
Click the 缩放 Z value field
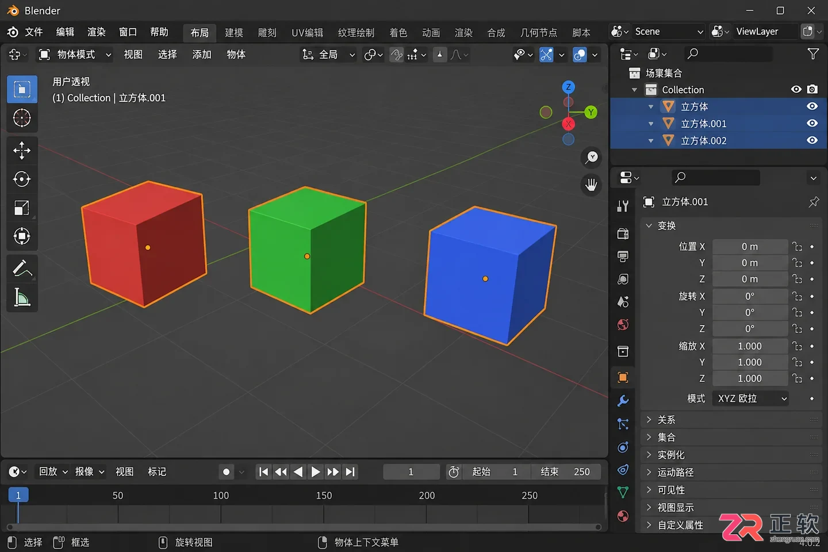tap(750, 378)
